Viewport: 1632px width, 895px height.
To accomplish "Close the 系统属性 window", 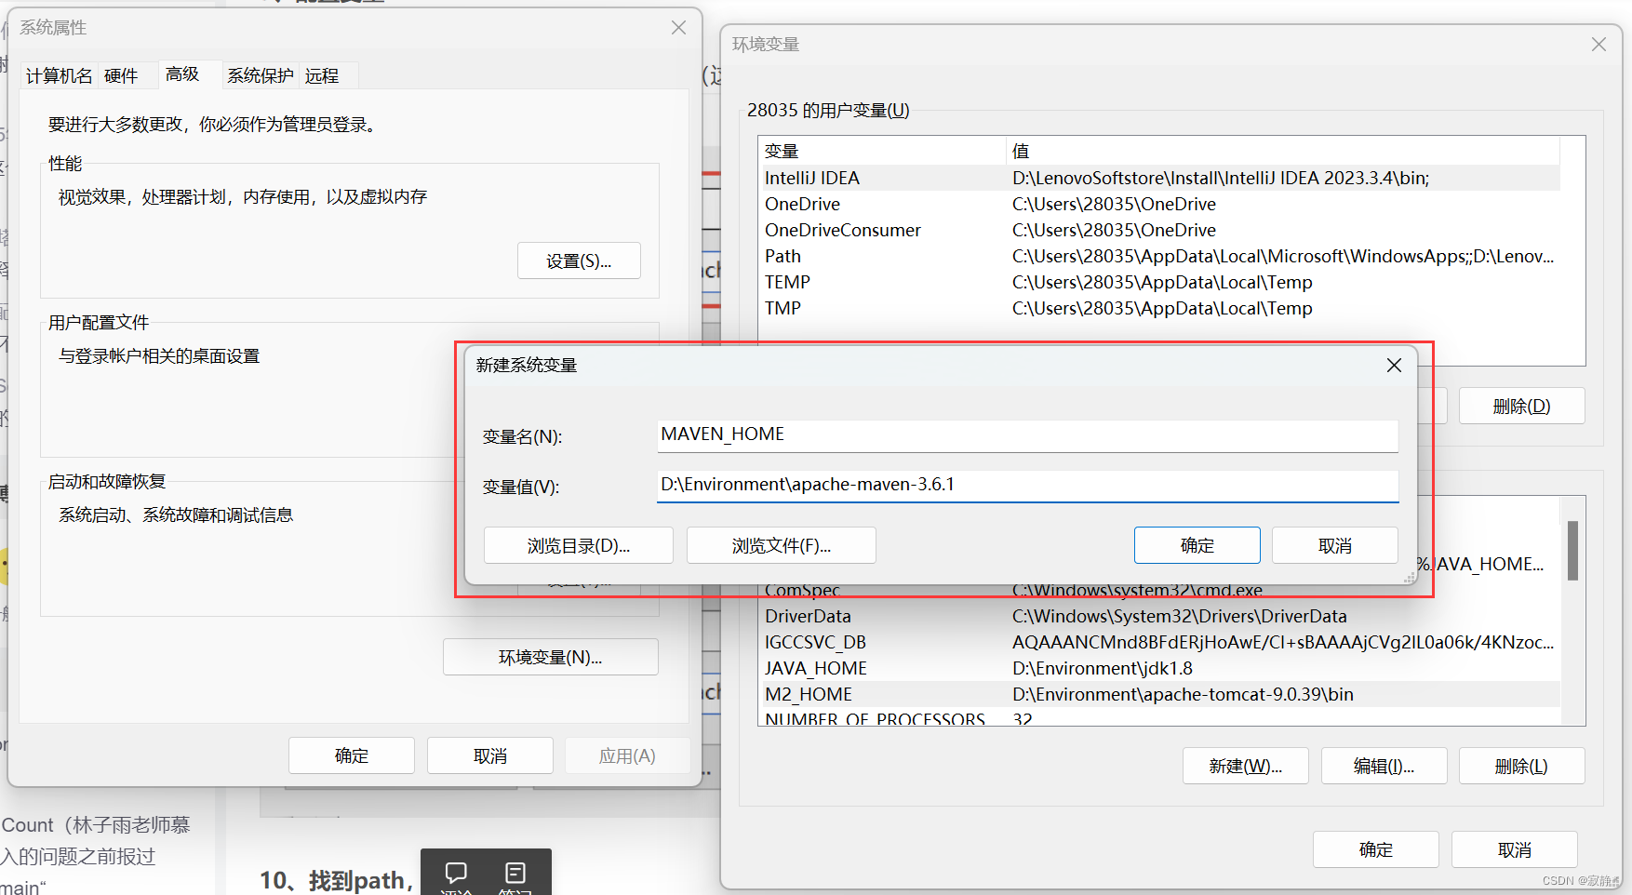I will point(679,28).
